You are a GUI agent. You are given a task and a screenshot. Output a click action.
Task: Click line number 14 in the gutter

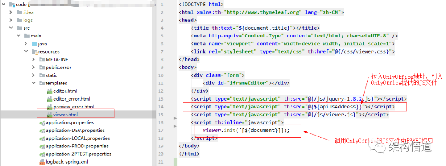click(161, 107)
